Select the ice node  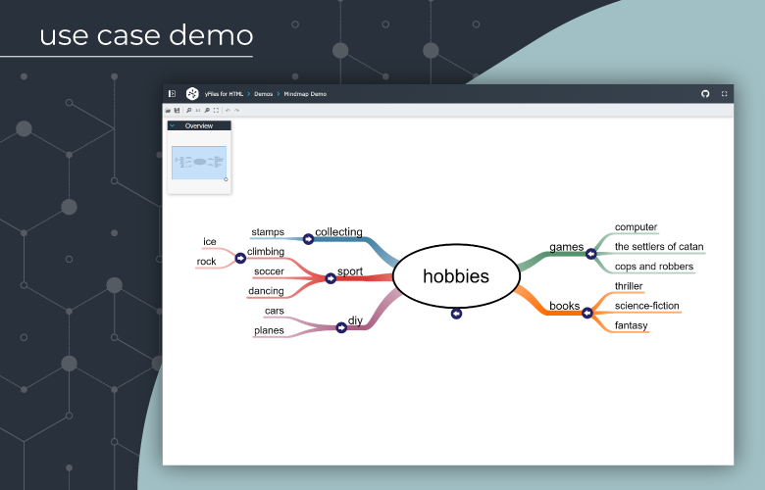(x=210, y=242)
